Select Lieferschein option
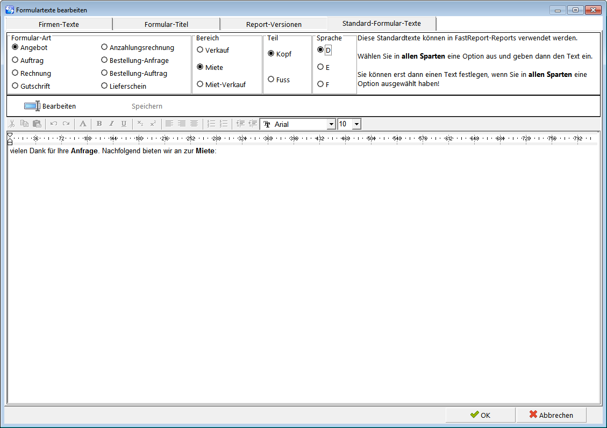The height and width of the screenshot is (428, 607). (124, 85)
